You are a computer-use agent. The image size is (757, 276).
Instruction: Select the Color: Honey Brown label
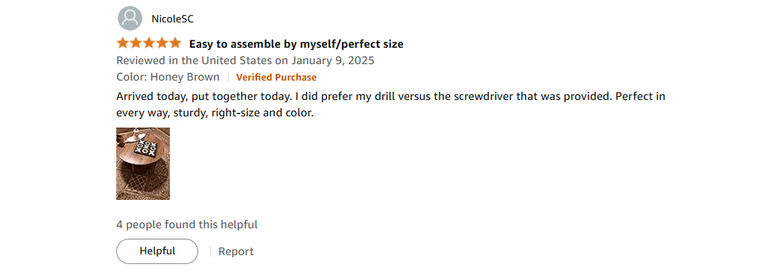pyautogui.click(x=168, y=77)
